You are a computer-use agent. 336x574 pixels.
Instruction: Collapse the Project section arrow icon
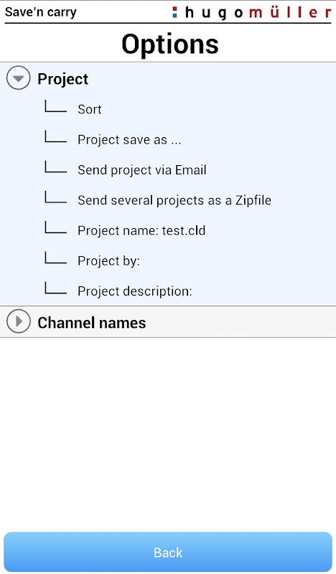[x=19, y=78]
